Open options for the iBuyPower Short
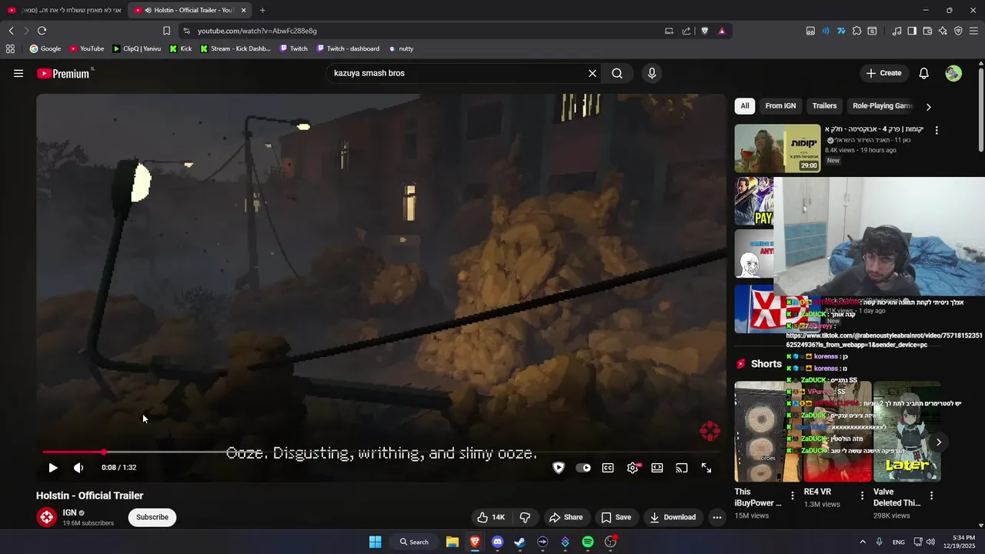The width and height of the screenshot is (985, 554). 793,496
